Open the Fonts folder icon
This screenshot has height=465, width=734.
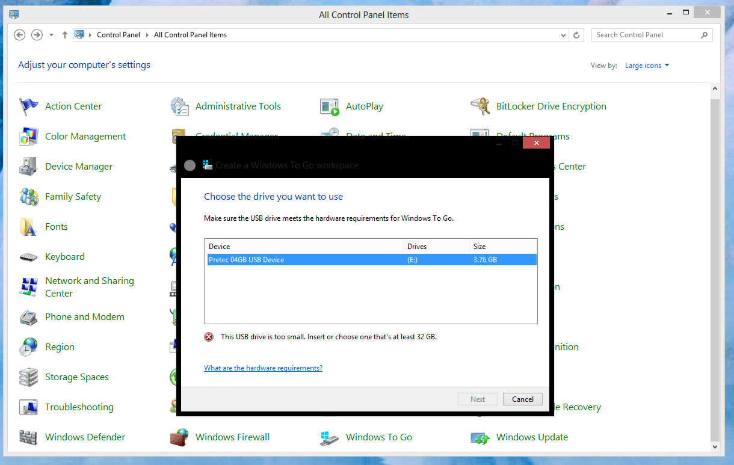29,227
